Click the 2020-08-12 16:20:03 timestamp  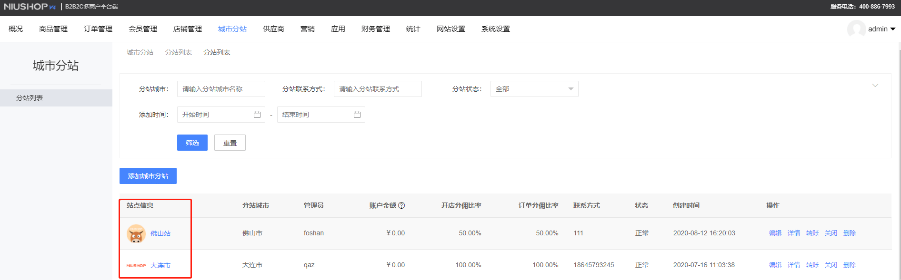[704, 233]
